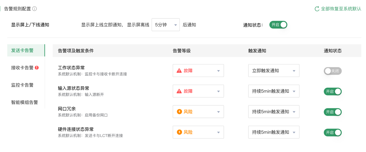Open the 持续5min触发通知 dropdown for 硬件连接状态异常
The image size is (366, 152).
(274, 132)
